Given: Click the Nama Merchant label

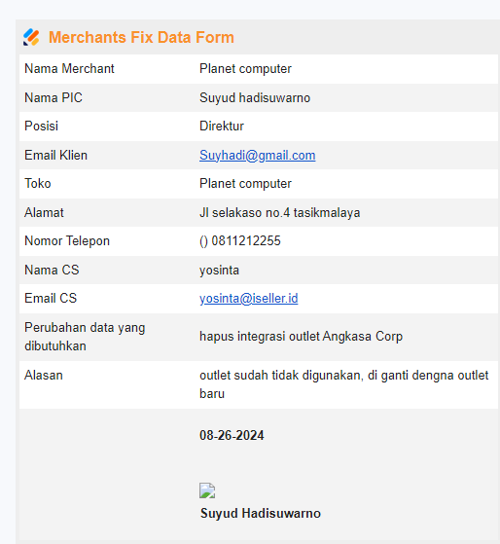Looking at the screenshot, I should [69, 69].
